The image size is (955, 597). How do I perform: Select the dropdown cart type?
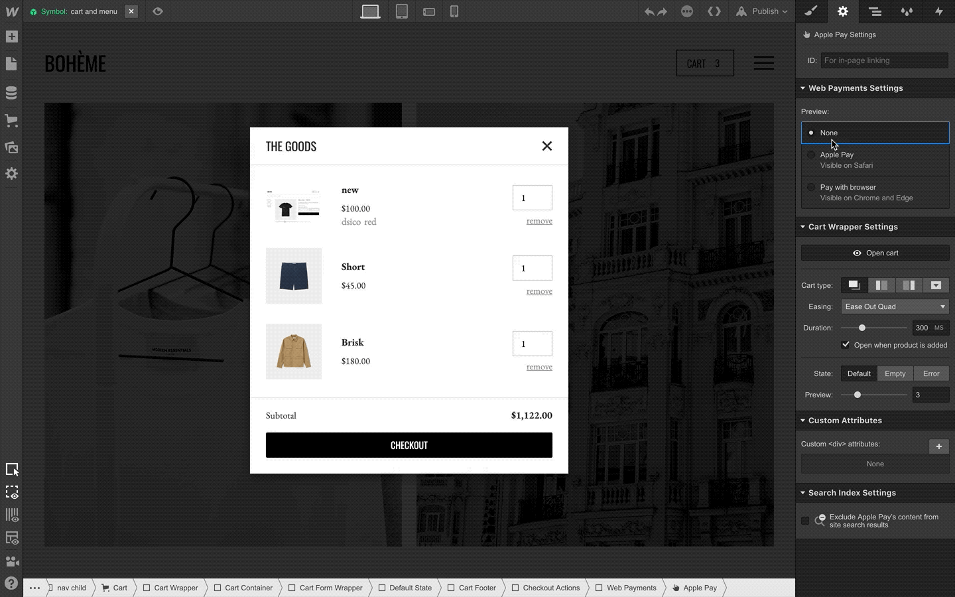(936, 285)
